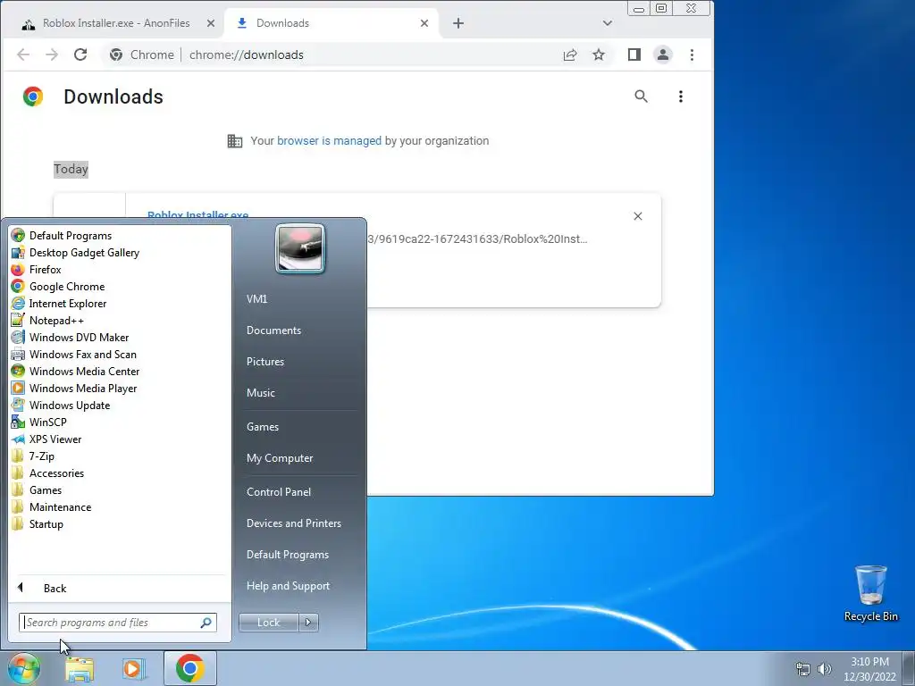Launch Notepad++
915x686 pixels.
click(56, 321)
